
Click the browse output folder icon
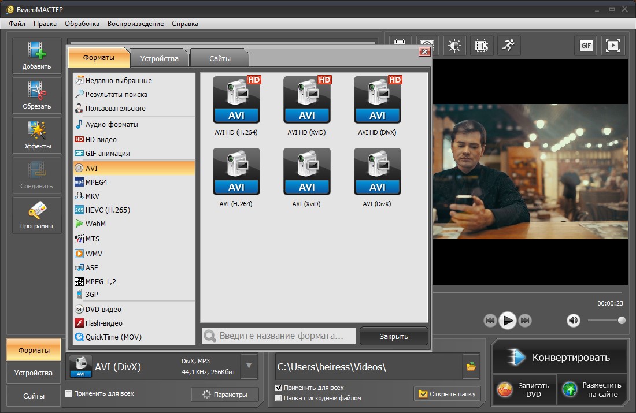coord(471,367)
